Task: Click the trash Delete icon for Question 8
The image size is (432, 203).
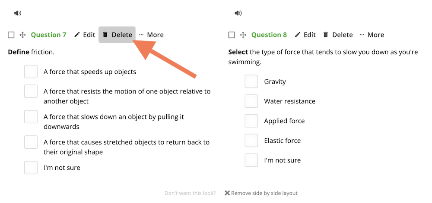Action: click(x=326, y=34)
